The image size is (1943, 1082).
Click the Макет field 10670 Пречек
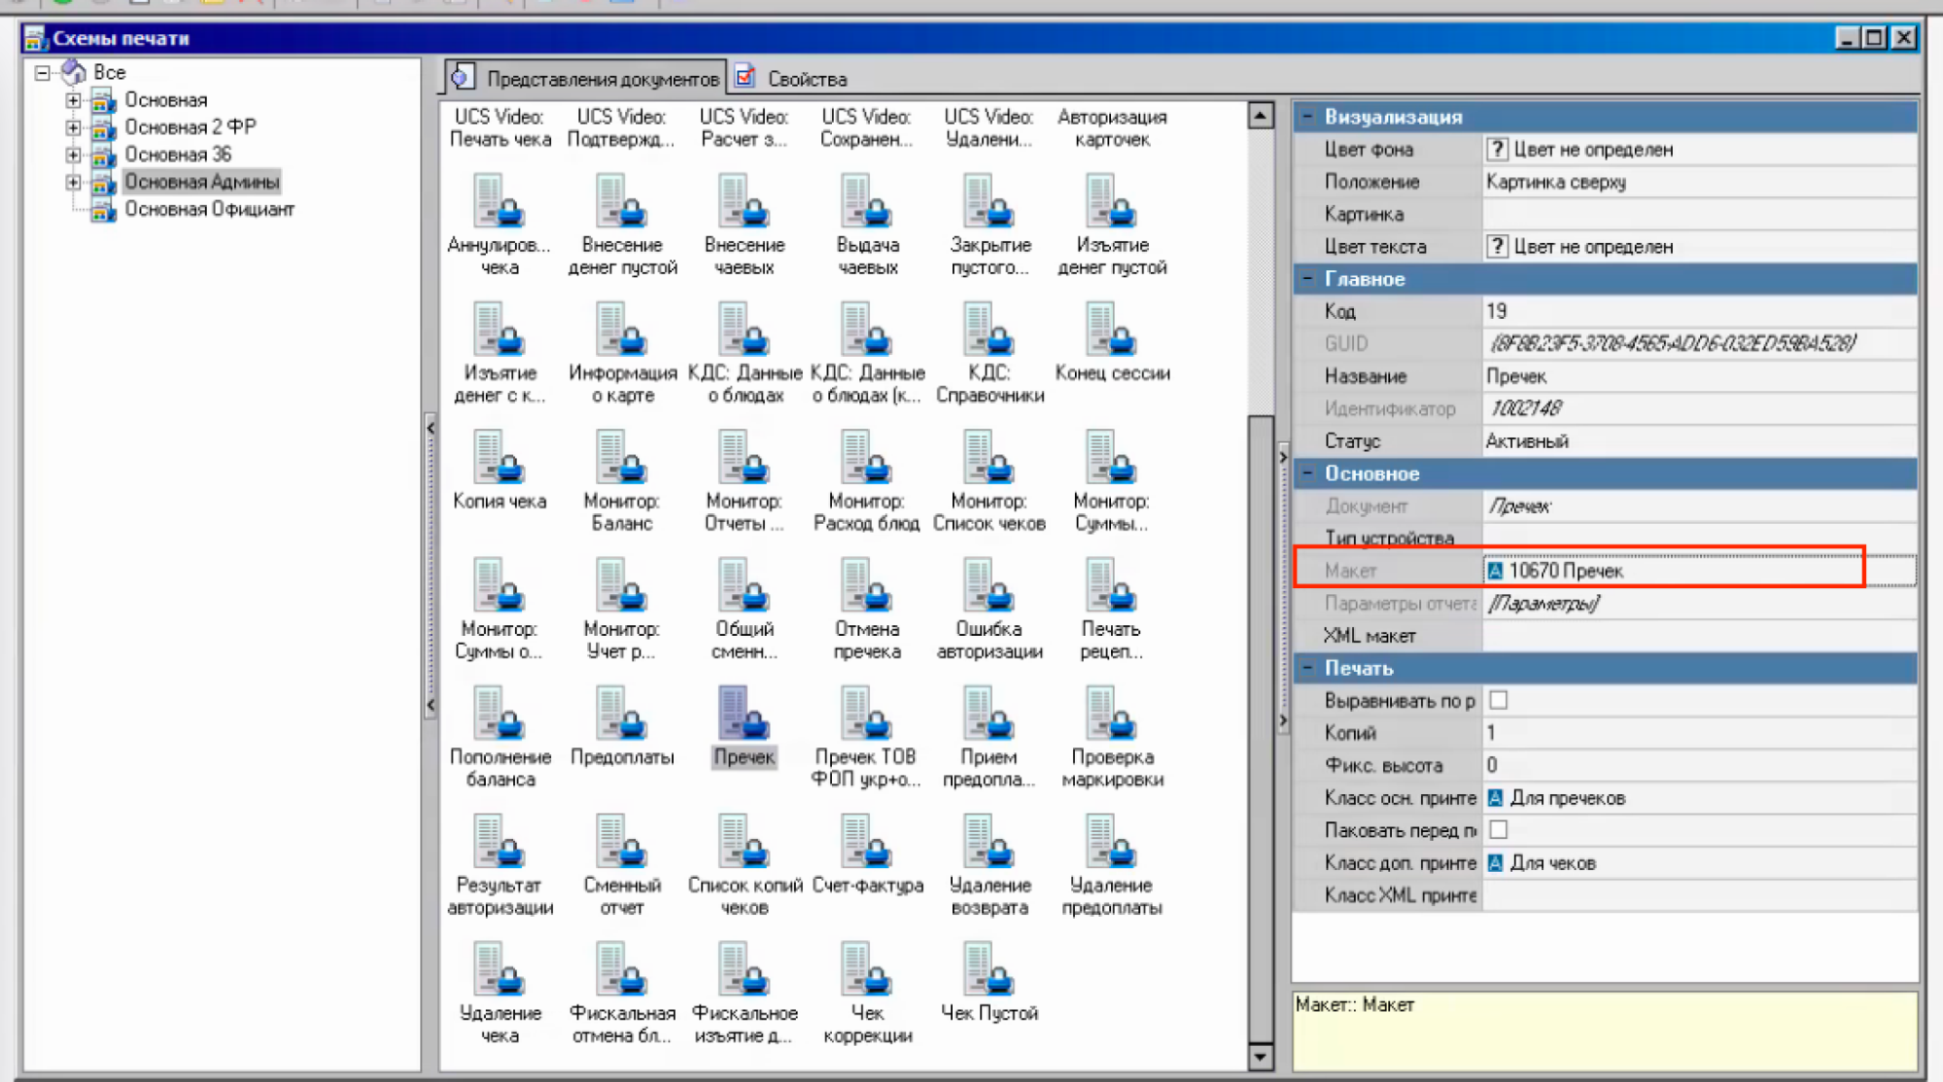(1565, 571)
